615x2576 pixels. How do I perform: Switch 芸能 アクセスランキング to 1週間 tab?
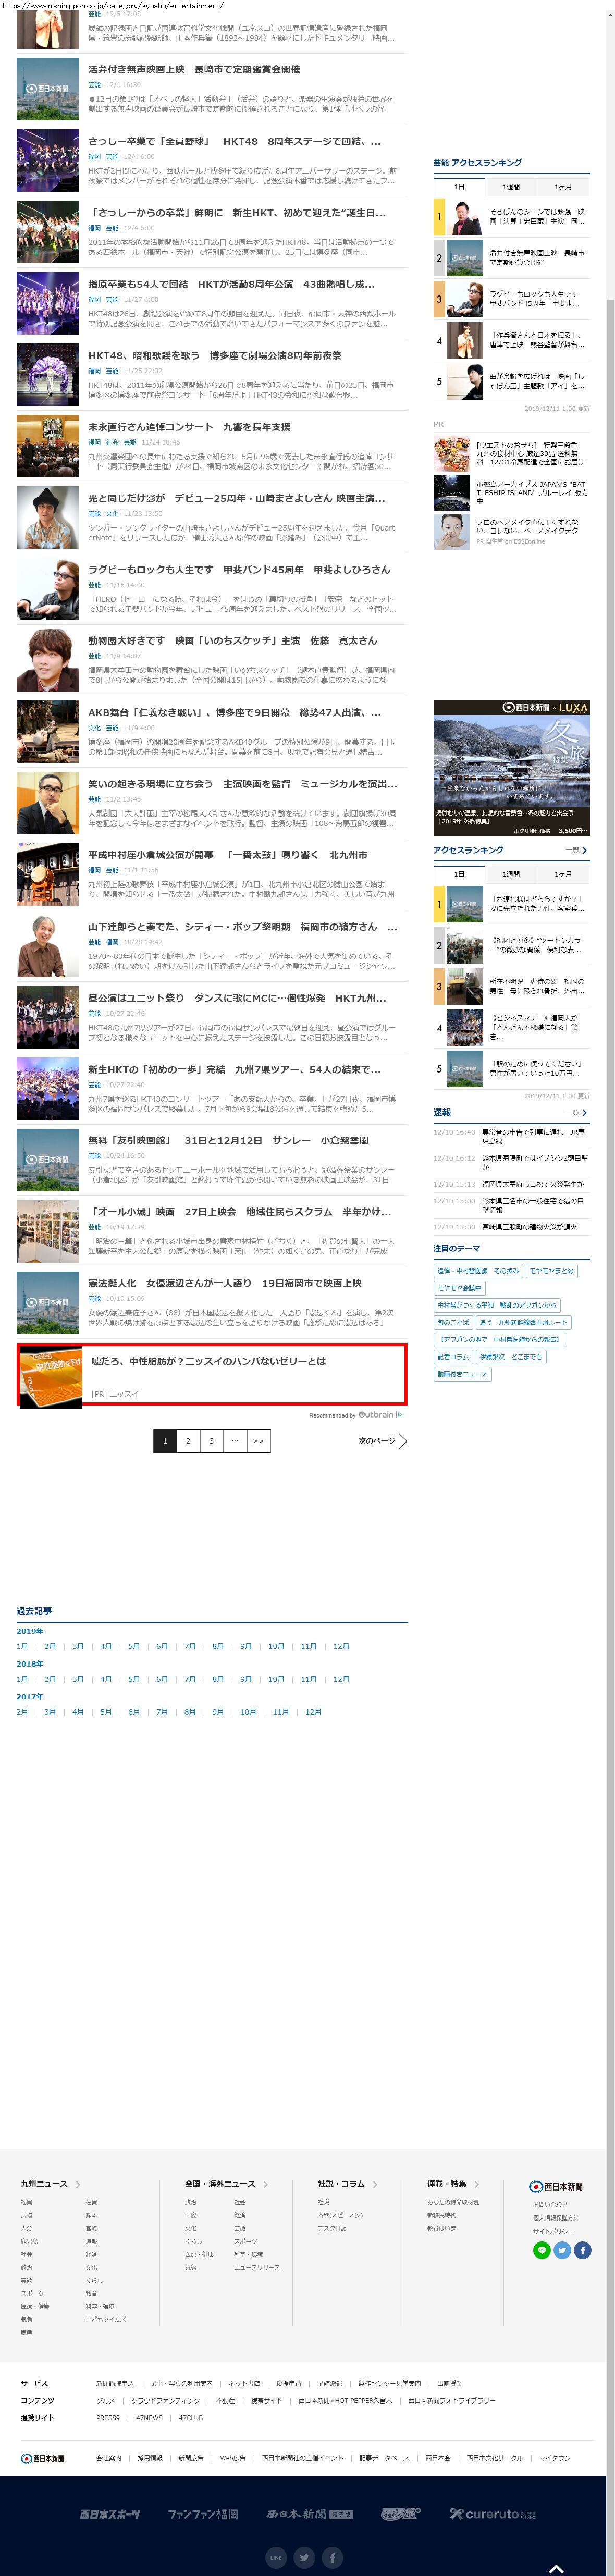[x=511, y=187]
